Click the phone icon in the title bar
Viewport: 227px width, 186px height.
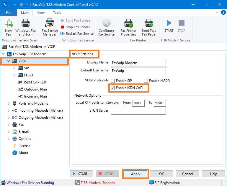(5, 5)
